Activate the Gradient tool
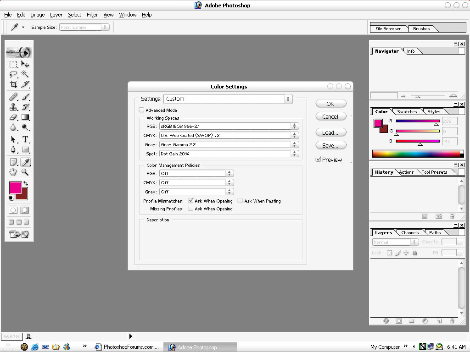This screenshot has height=352, width=470. (x=25, y=117)
